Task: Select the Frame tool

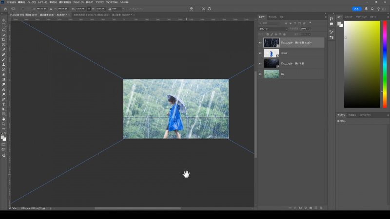Action: 3,45
